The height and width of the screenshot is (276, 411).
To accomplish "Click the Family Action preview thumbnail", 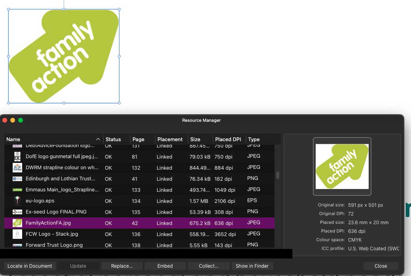I will [342, 166].
